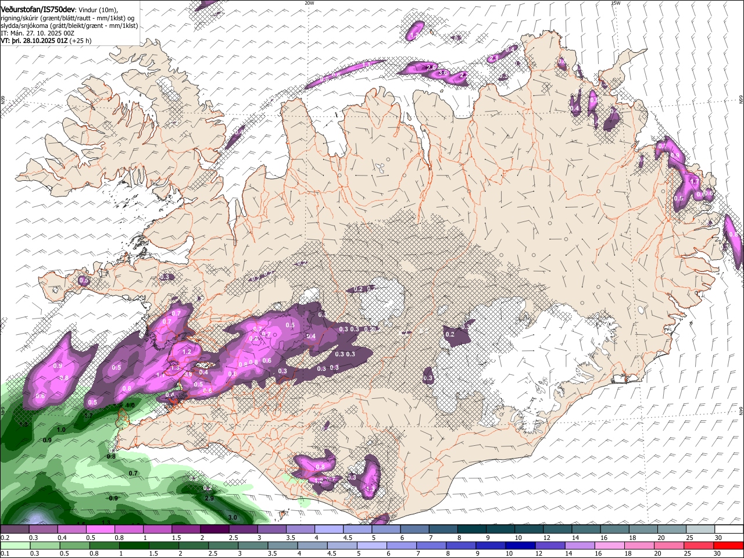
Task: Click the '2.6' snow value off the north coast
Action: tap(431, 68)
